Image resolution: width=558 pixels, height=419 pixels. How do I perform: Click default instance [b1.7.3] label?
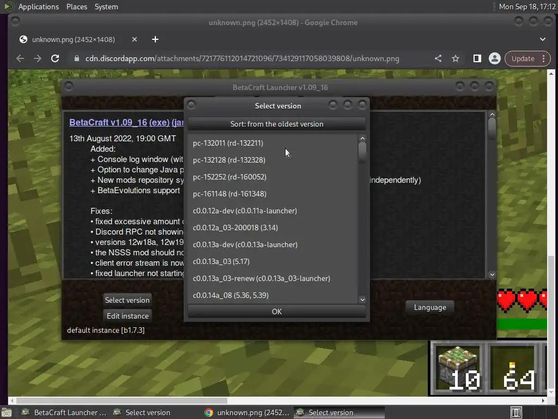point(106,330)
